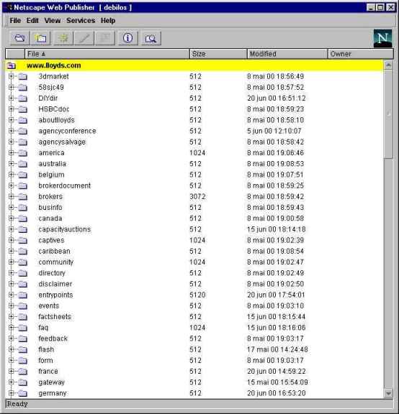Click the info properties toolbar icon
This screenshot has width=399, height=414.
click(128, 38)
